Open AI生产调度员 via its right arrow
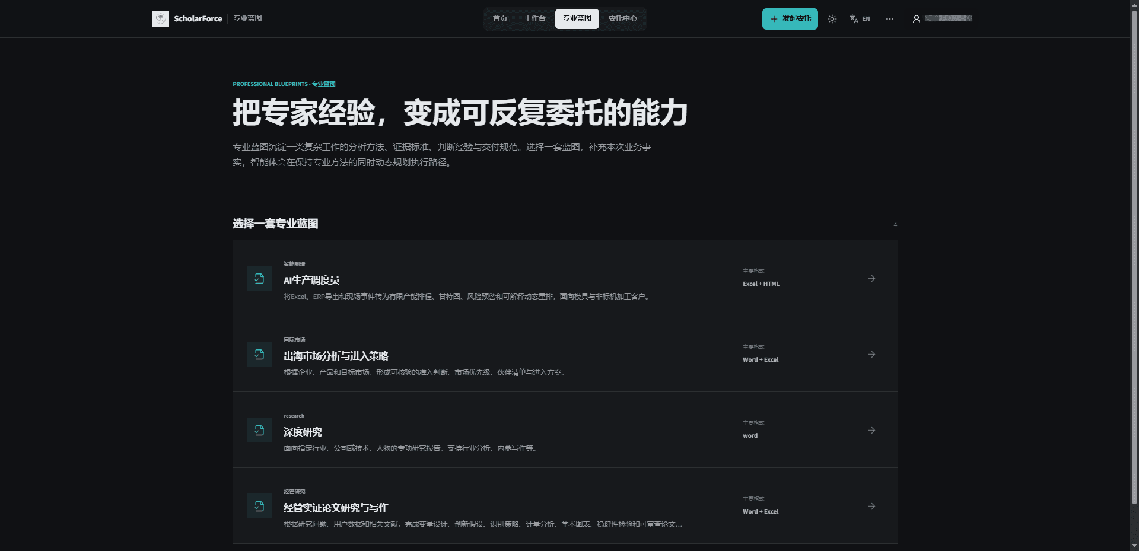This screenshot has width=1139, height=551. [x=872, y=278]
